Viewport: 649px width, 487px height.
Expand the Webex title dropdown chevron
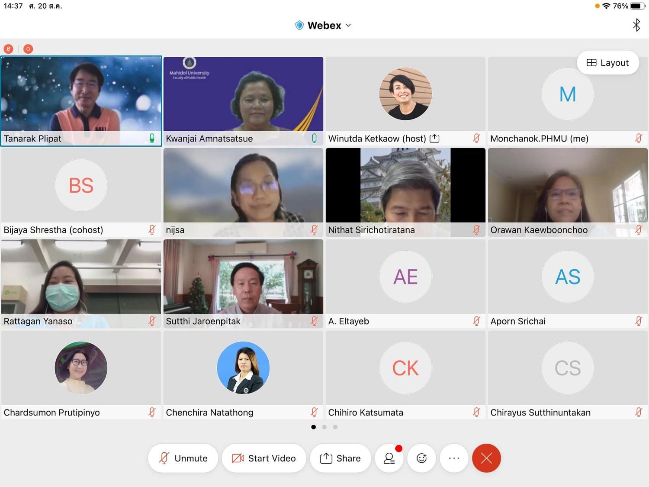tap(348, 26)
